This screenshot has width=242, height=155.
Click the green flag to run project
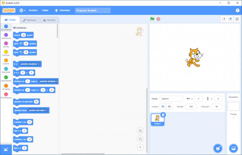152,19
